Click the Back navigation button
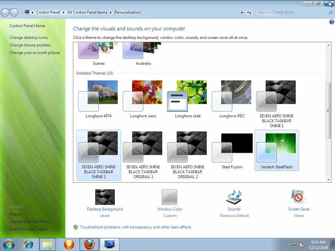This screenshot has width=335, height=251. (x=5, y=13)
